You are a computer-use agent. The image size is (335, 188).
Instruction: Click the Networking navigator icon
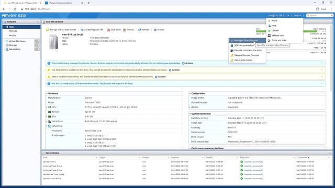pyautogui.click(x=7, y=49)
